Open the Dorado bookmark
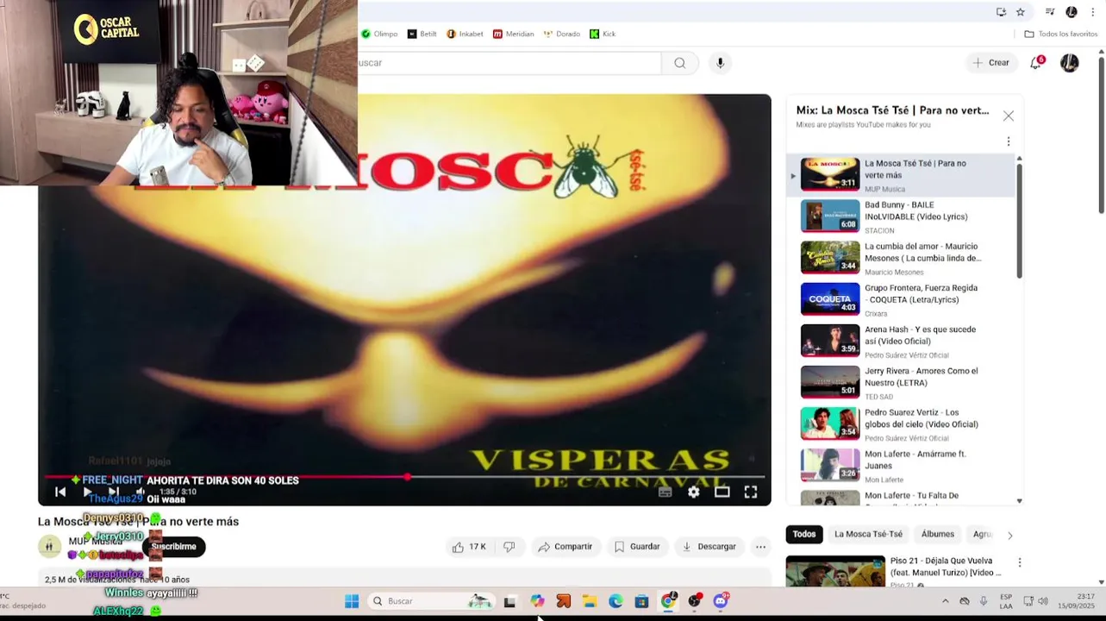Image resolution: width=1106 pixels, height=621 pixels. click(x=562, y=34)
